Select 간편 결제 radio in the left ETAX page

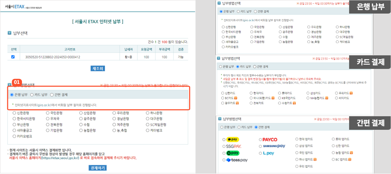click(52, 95)
